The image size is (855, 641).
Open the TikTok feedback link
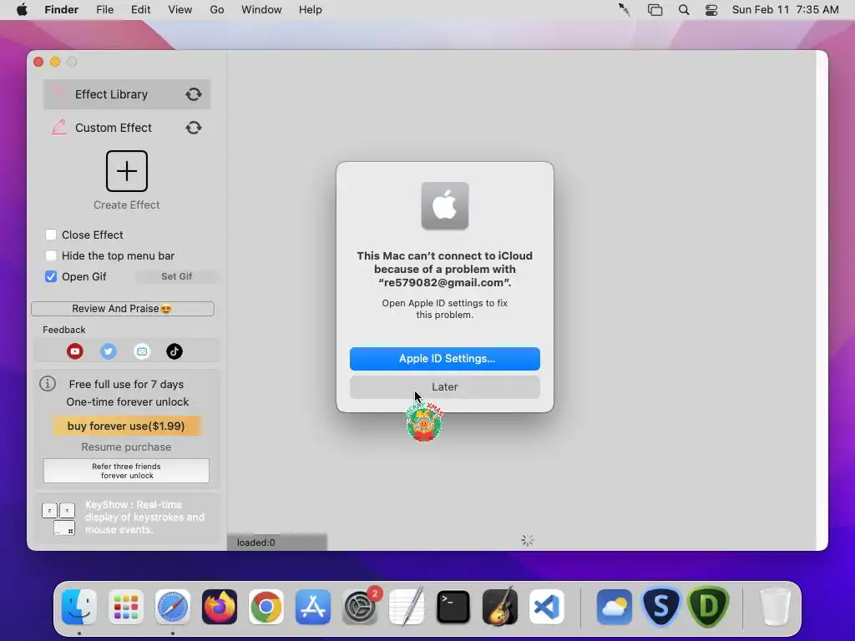(175, 351)
